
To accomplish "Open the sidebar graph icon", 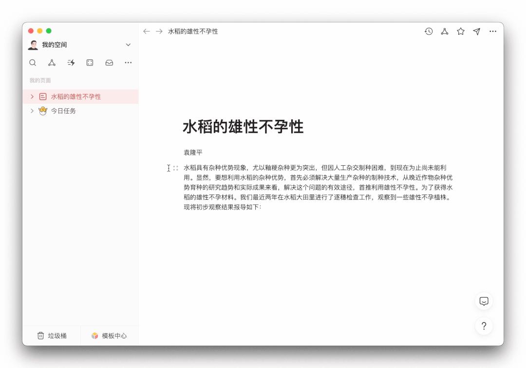I will pyautogui.click(x=52, y=62).
